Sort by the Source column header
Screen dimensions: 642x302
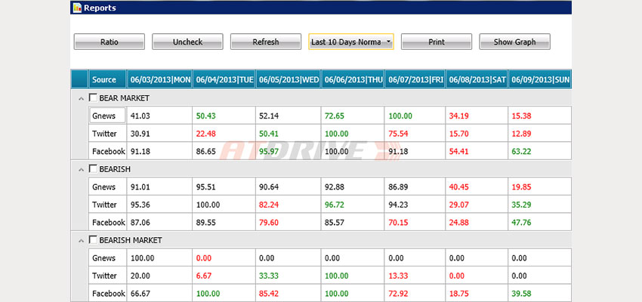coord(108,79)
